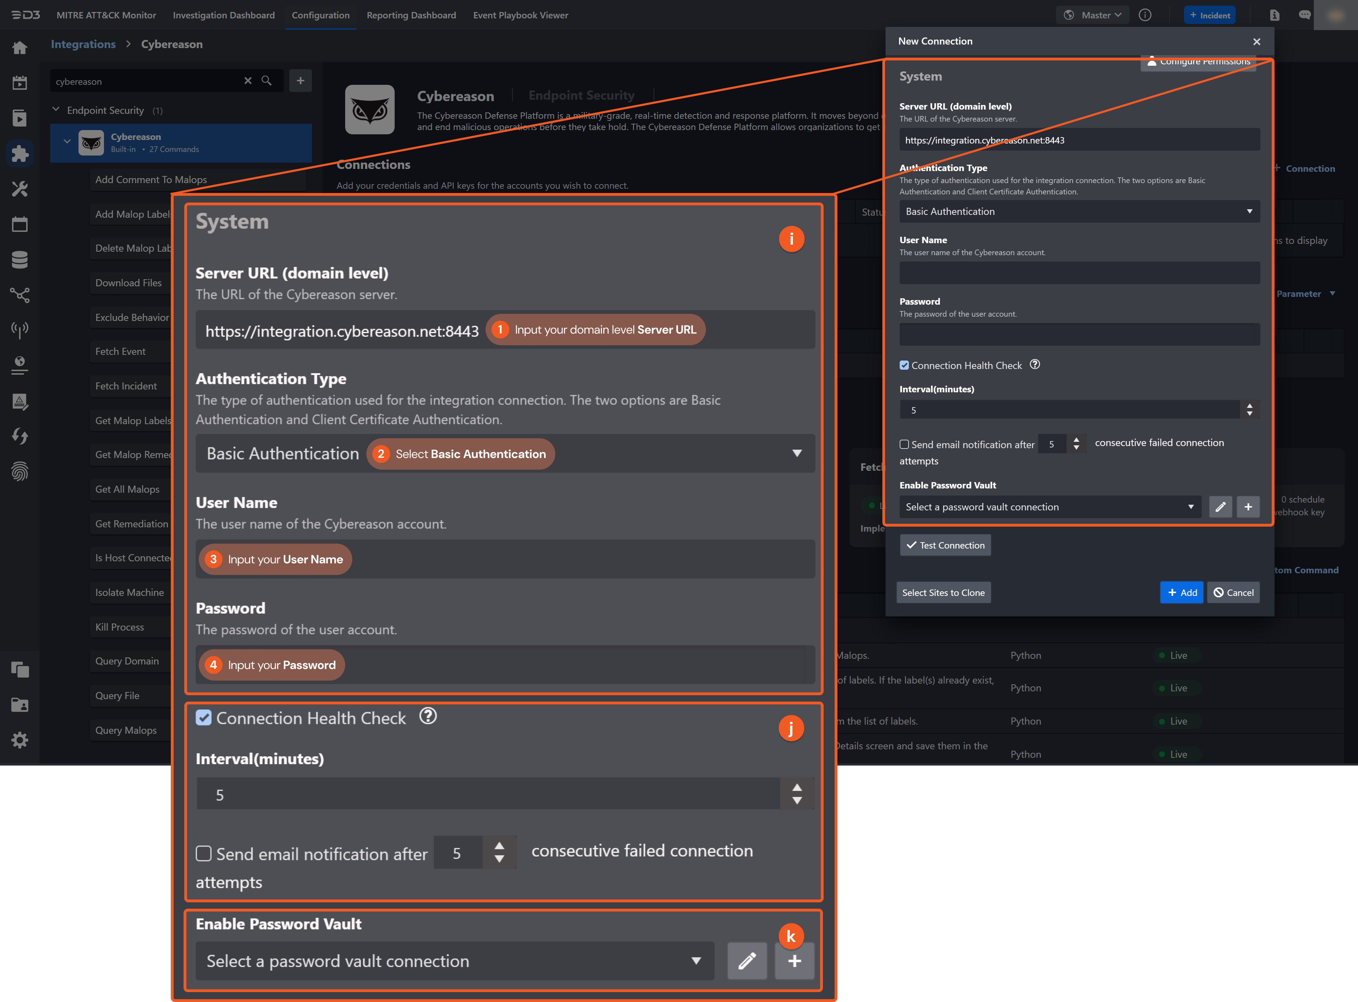1358x1002 pixels.
Task: Open the Event Playbook Viewer
Action: [520, 14]
